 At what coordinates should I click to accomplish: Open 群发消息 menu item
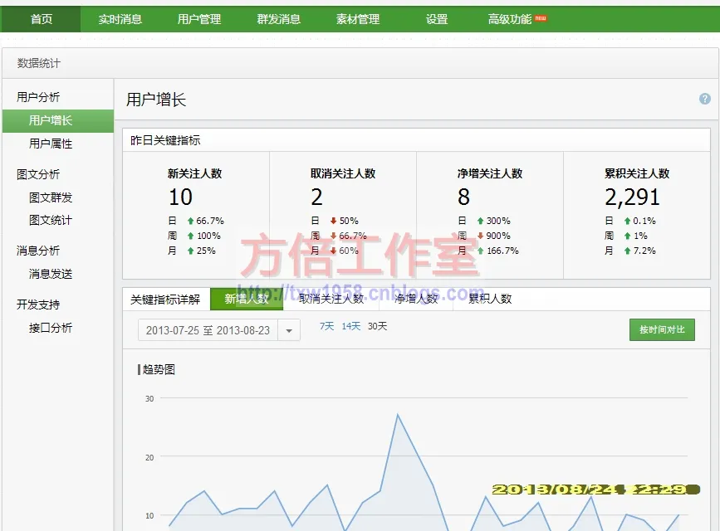[x=279, y=19]
